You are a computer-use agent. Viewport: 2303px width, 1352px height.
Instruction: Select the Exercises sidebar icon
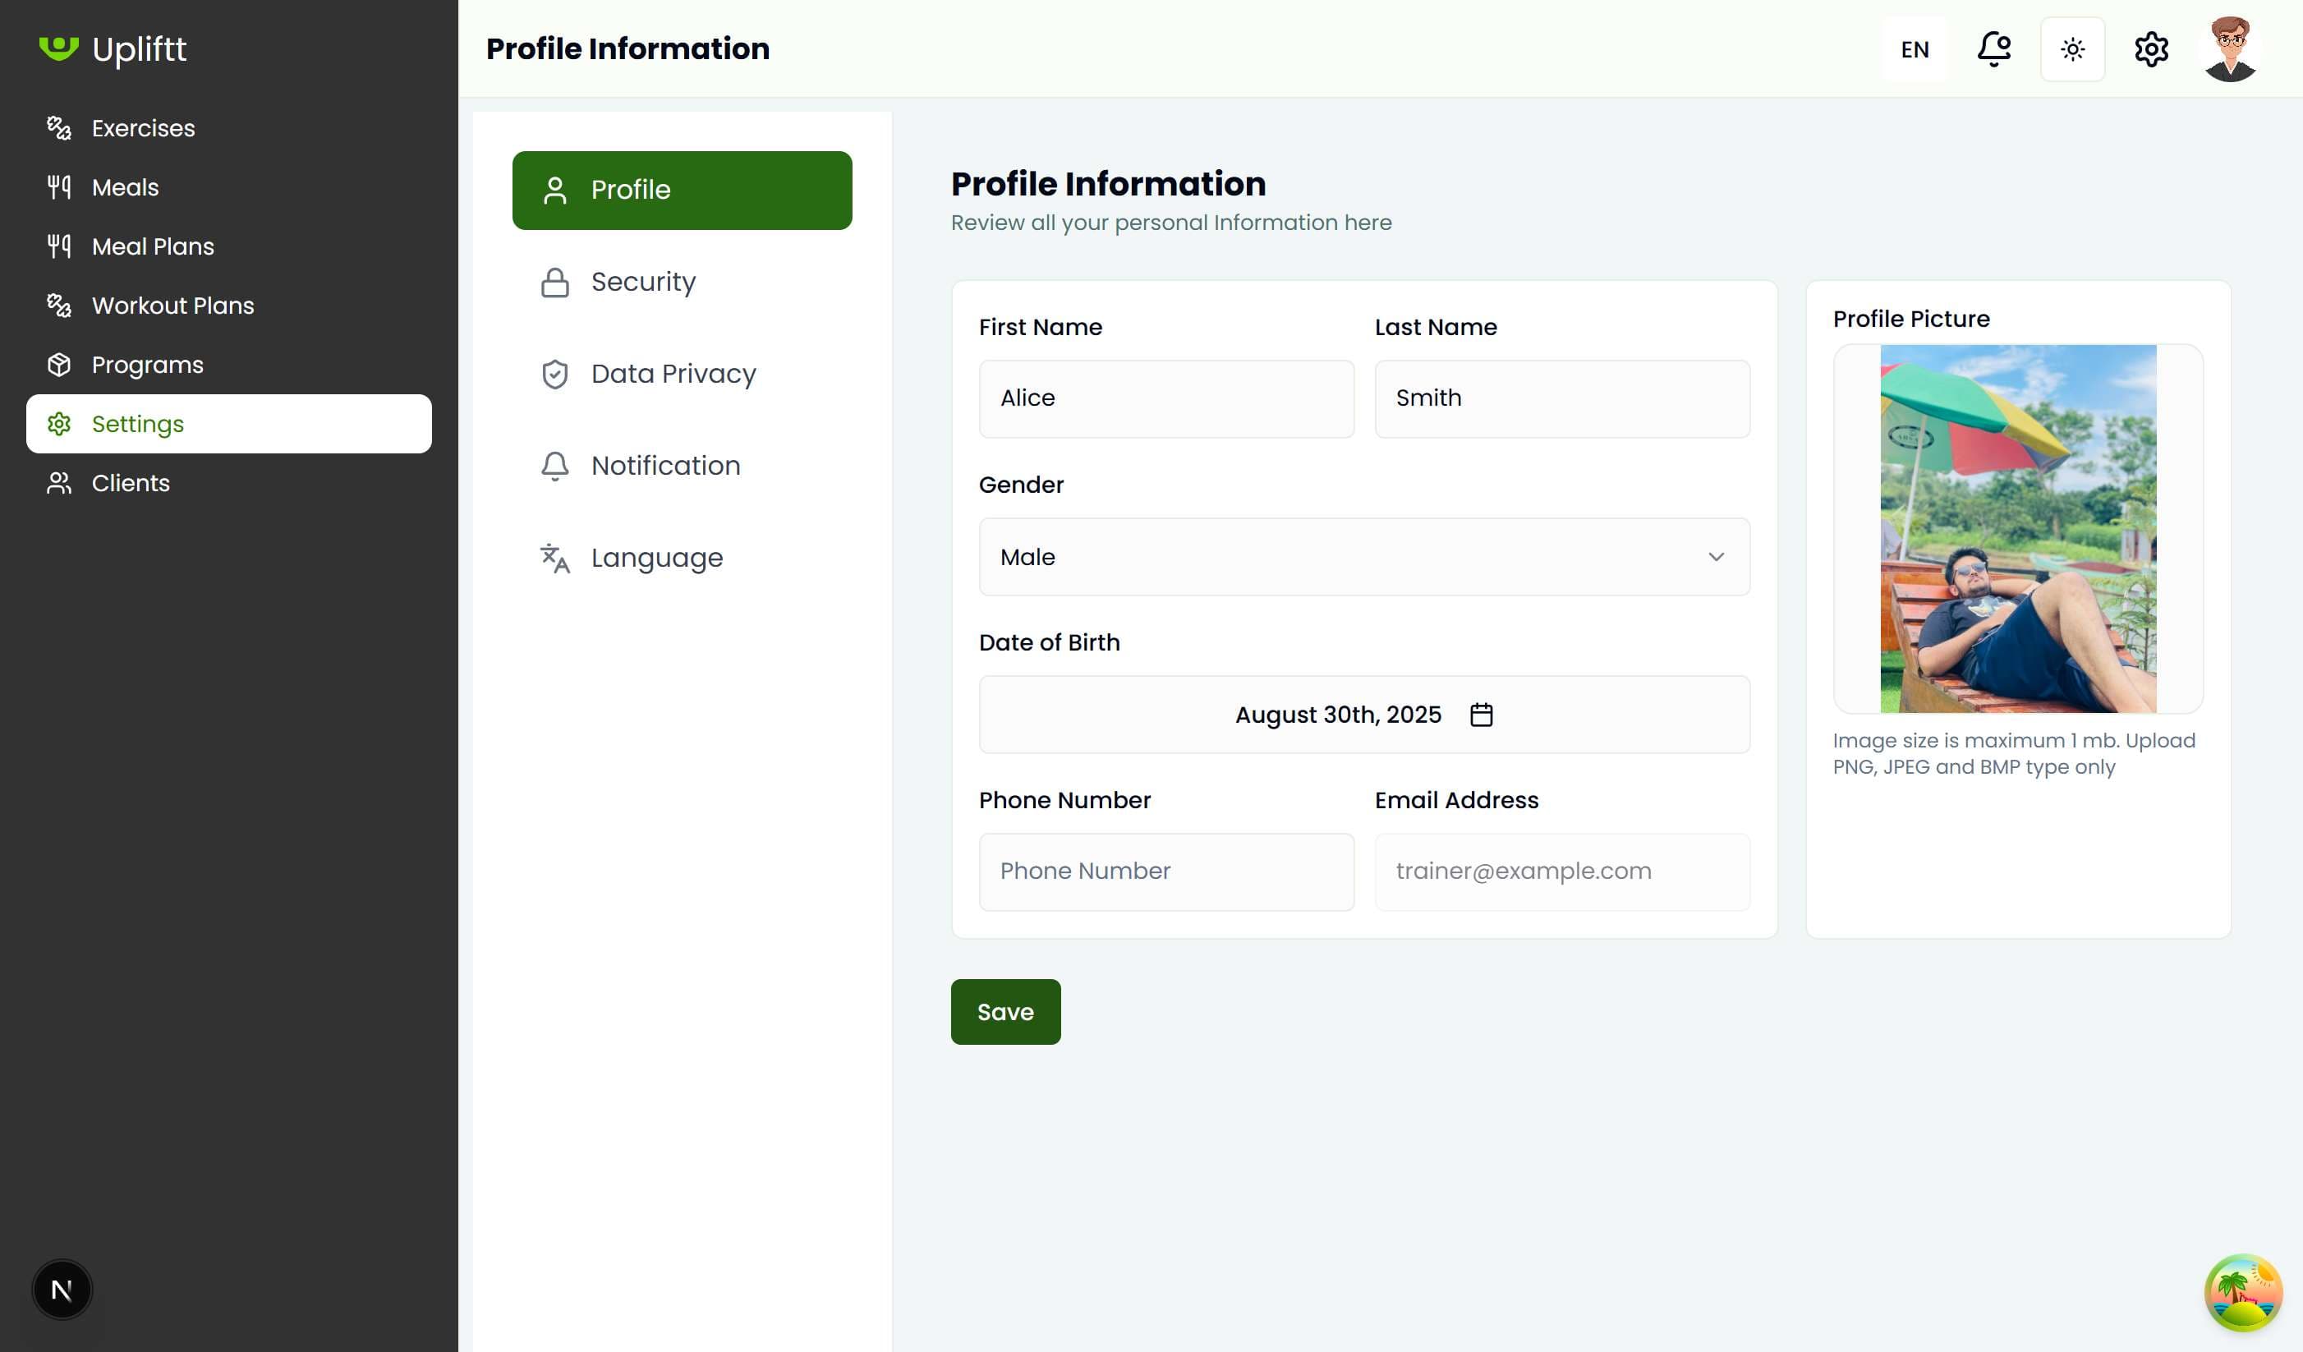coord(59,128)
